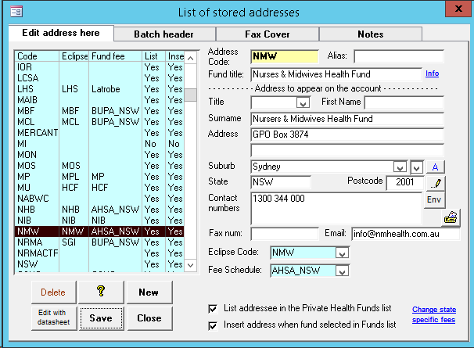Select the MAIB row in the list
474x348 pixels.
[x=99, y=100]
